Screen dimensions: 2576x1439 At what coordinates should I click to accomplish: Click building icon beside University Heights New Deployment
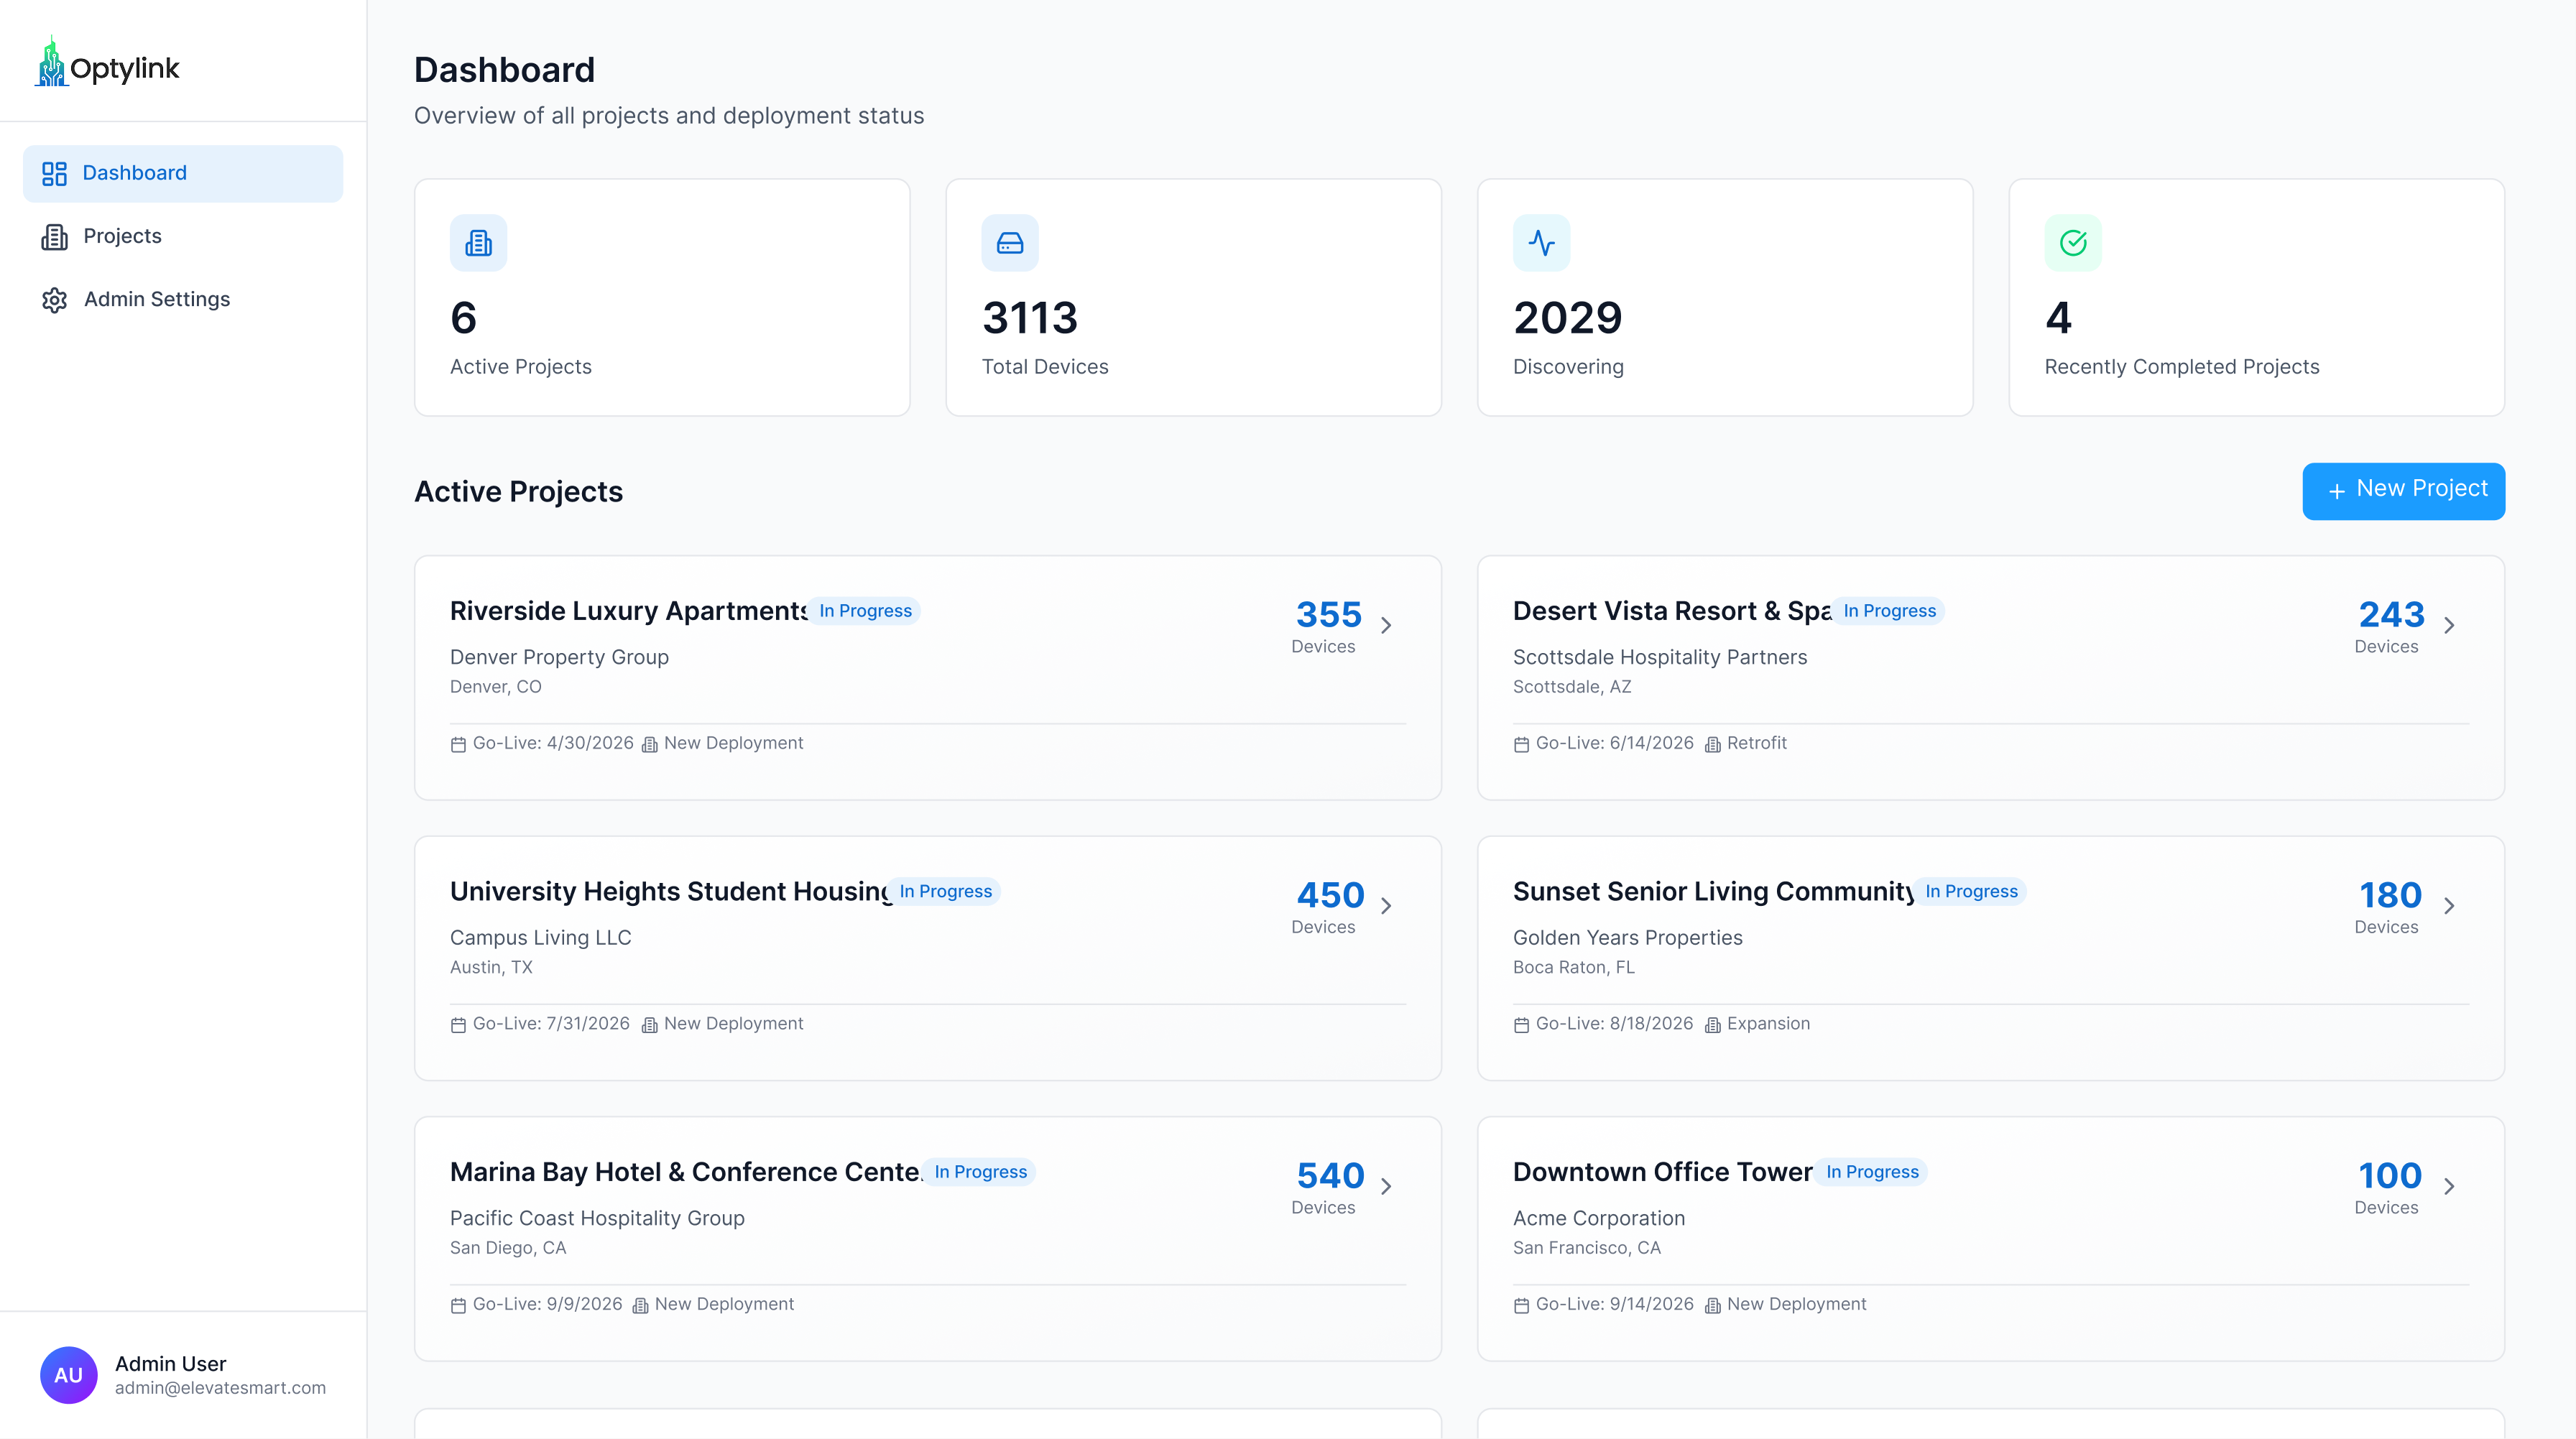pos(649,1025)
